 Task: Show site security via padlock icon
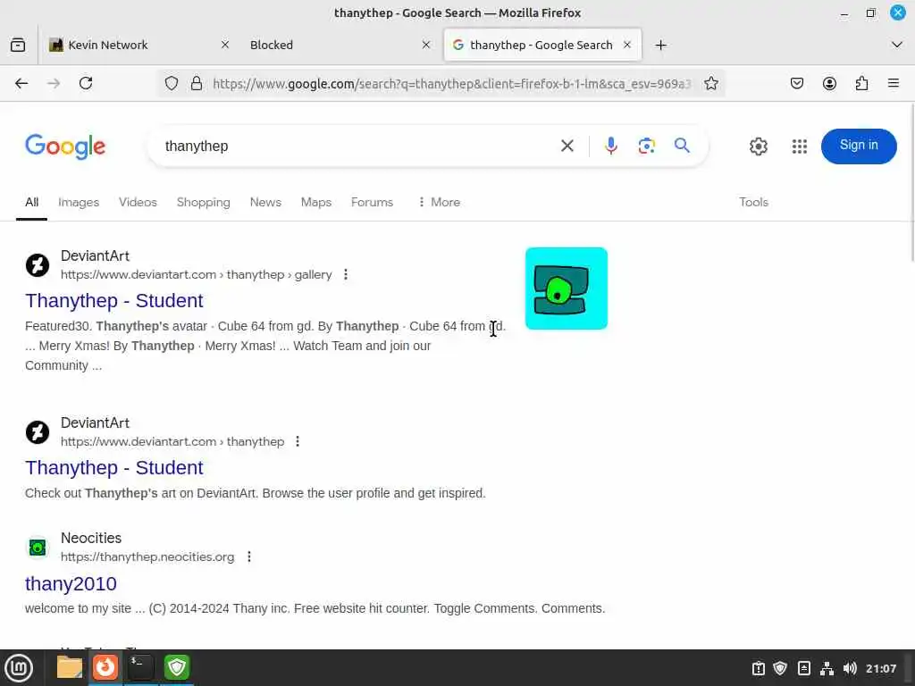197,83
